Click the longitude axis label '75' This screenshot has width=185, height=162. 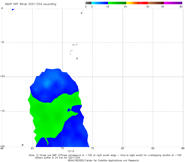click(92, 148)
